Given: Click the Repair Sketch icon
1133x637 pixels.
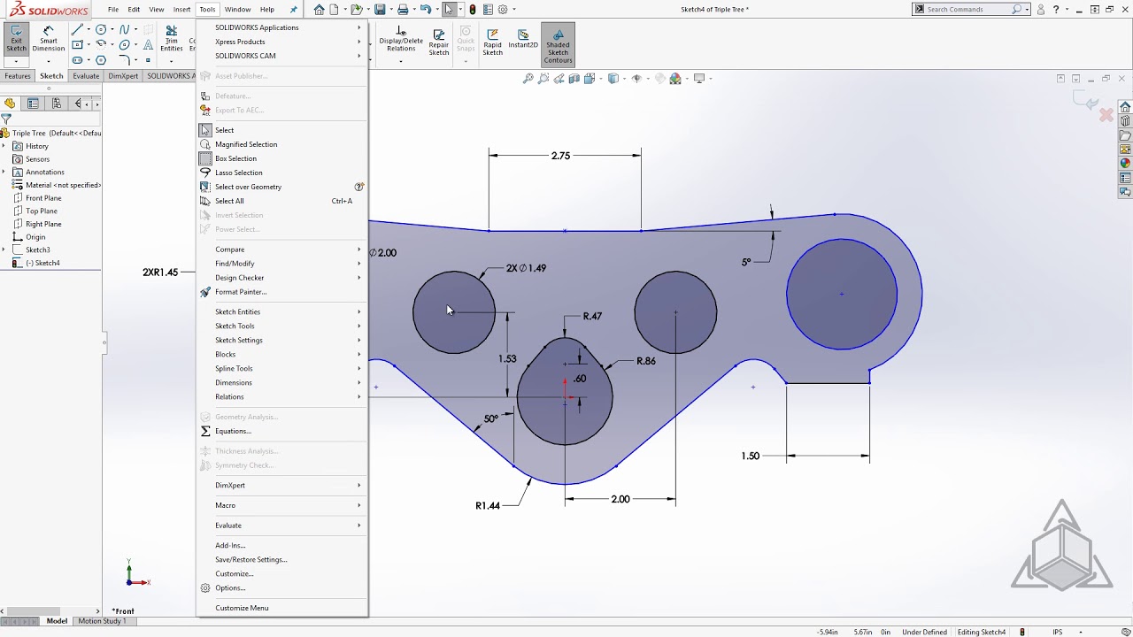Looking at the screenshot, I should (439, 42).
